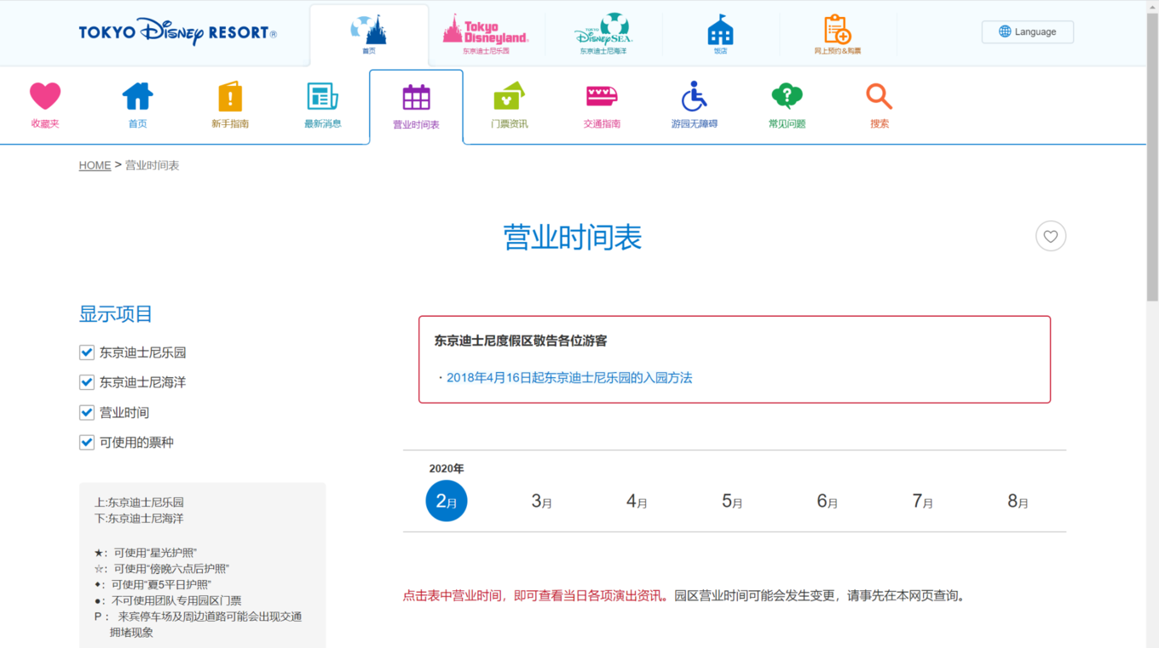Open the Language selector

pyautogui.click(x=1028, y=32)
